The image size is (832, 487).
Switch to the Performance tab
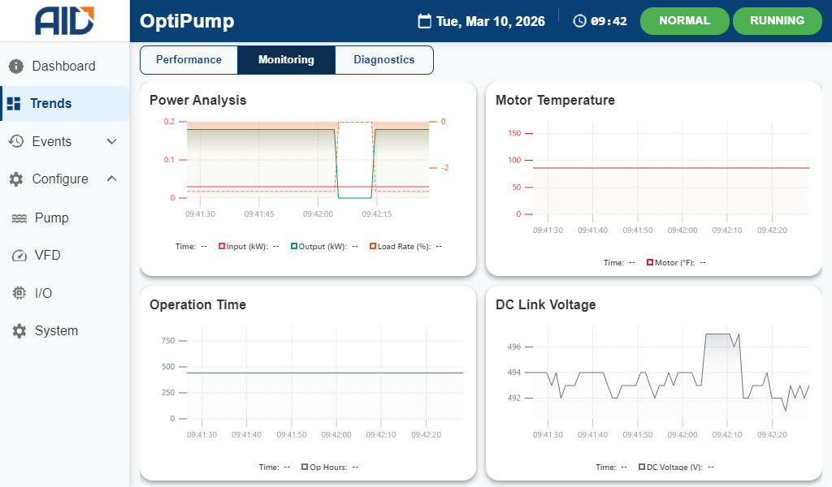point(188,60)
